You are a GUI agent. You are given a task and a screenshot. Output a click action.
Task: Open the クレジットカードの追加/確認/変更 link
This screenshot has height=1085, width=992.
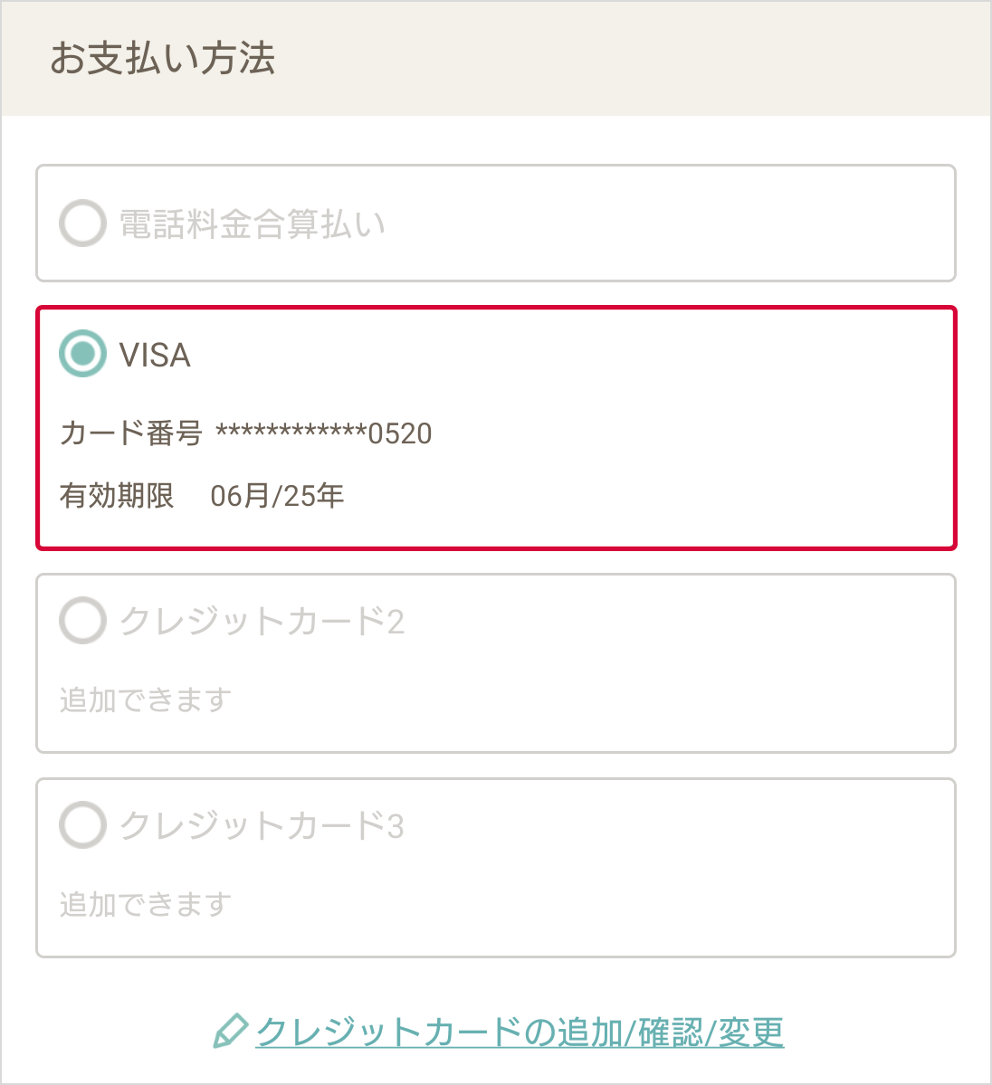coord(520,1032)
